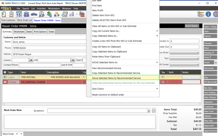Open the Email button dropdown arrow
Screen dimensions: 218x136
216,62
